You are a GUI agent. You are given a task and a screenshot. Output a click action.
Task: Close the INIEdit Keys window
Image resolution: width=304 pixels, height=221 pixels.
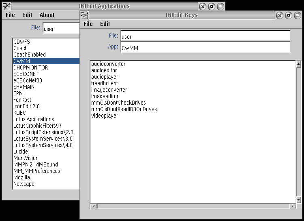pyautogui.click(x=280, y=15)
